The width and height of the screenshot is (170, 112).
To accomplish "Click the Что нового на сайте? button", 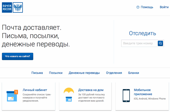I will tap(18, 56).
